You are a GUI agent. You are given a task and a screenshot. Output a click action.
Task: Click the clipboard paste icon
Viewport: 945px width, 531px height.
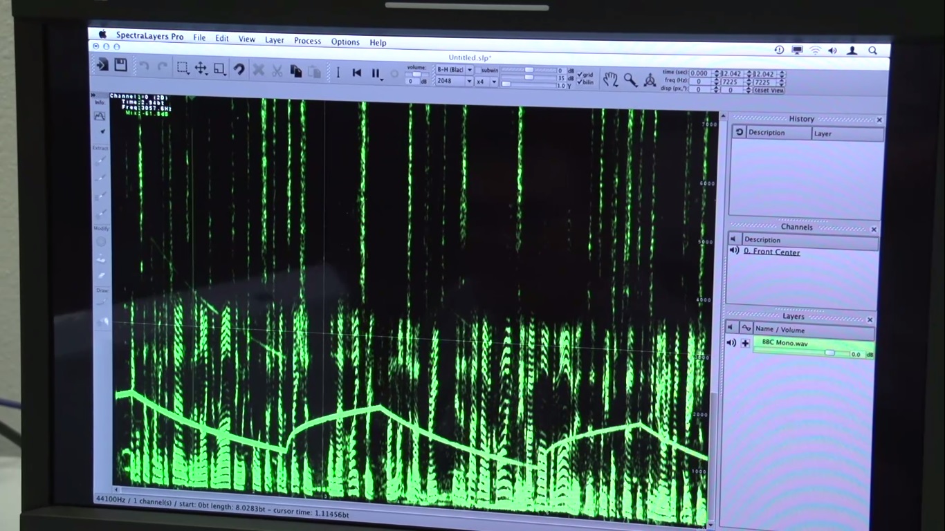click(314, 71)
